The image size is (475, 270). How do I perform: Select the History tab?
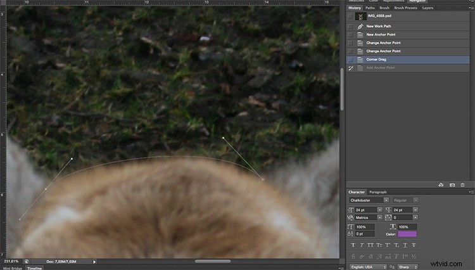click(355, 8)
